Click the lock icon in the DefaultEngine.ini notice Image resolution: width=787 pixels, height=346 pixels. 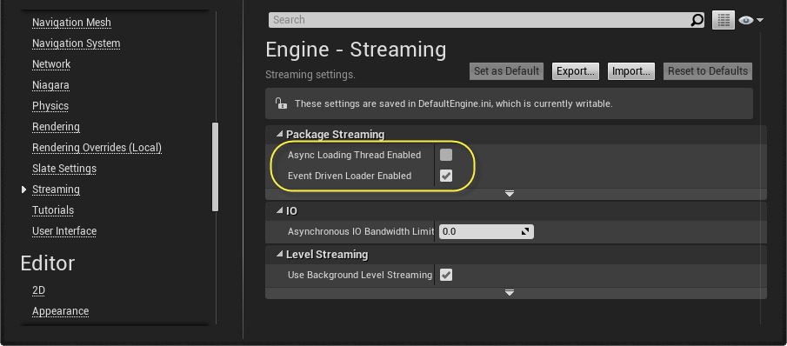coord(281,103)
